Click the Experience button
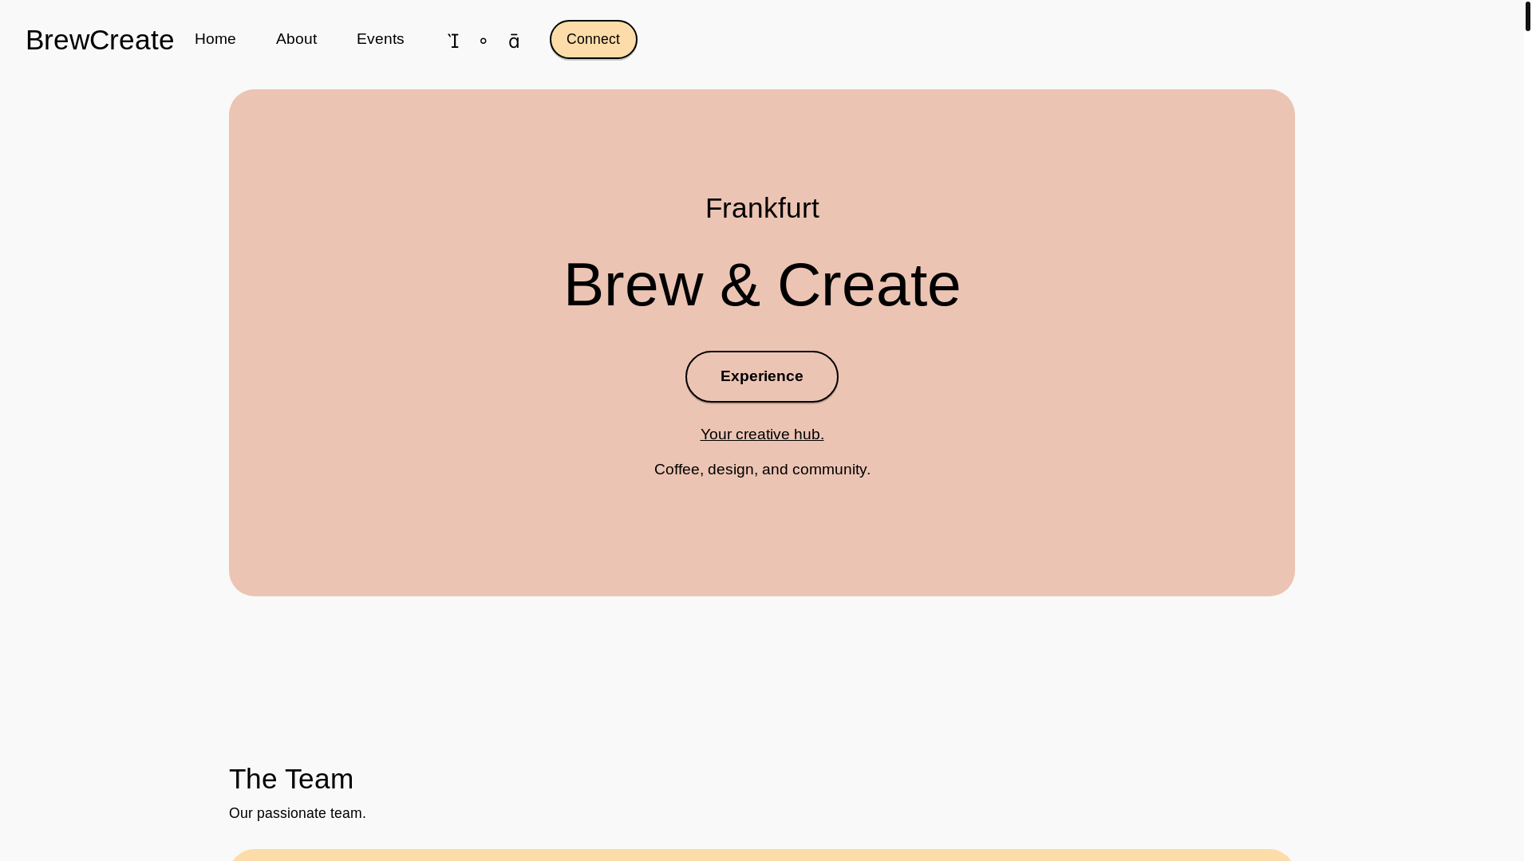 (762, 376)
